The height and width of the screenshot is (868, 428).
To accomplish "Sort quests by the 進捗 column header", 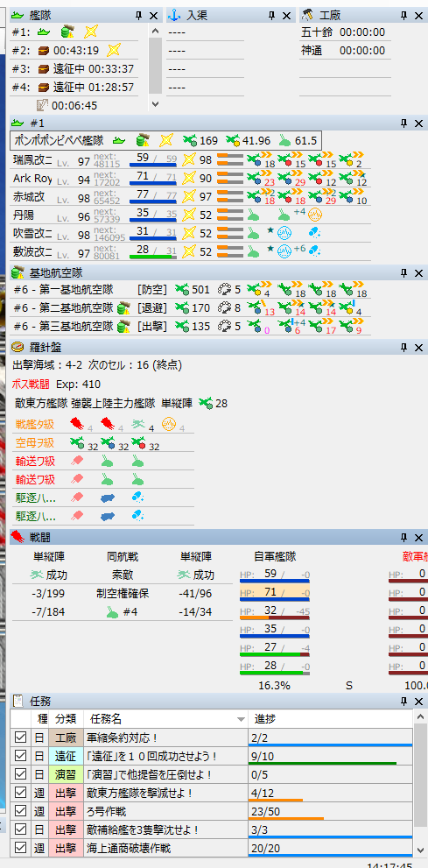I will pyautogui.click(x=330, y=719).
